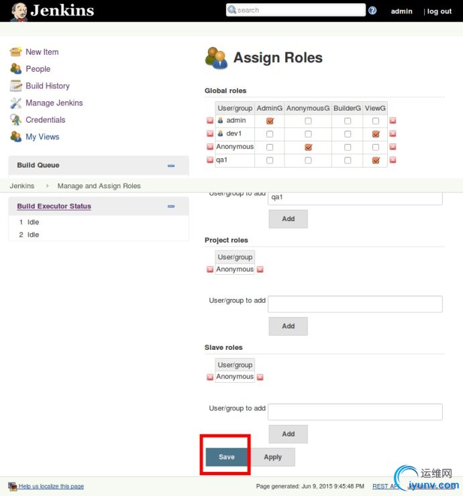Click right red delete icon for qa1 row

pos(393,160)
